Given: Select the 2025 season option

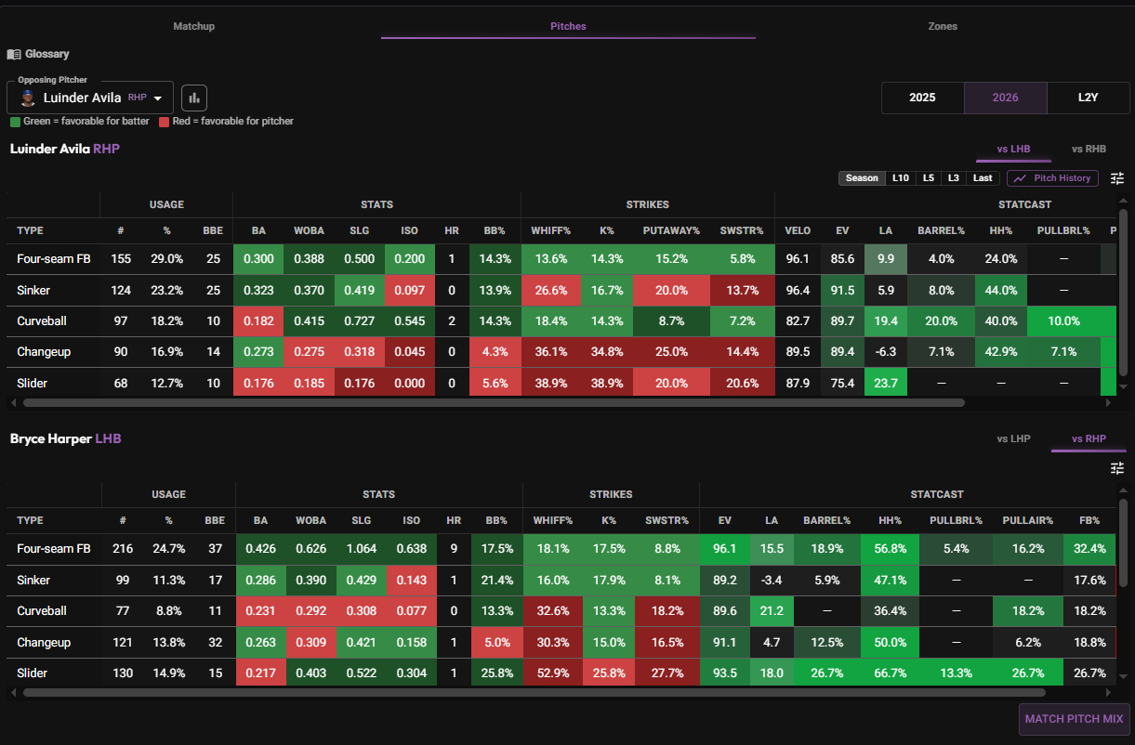Looking at the screenshot, I should click(x=922, y=98).
